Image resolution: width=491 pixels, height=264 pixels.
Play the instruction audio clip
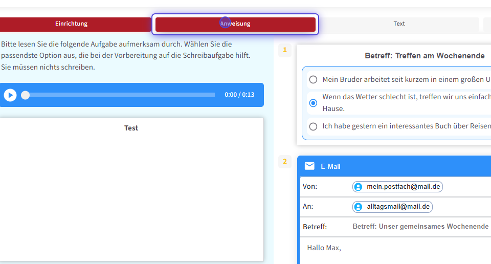(10, 95)
